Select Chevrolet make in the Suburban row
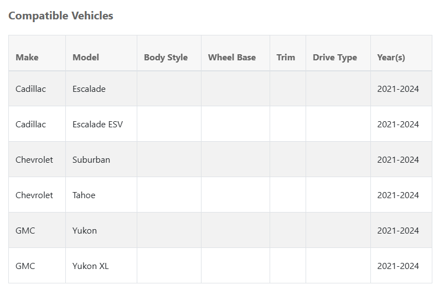Image resolution: width=439 pixels, height=300 pixels. click(34, 159)
